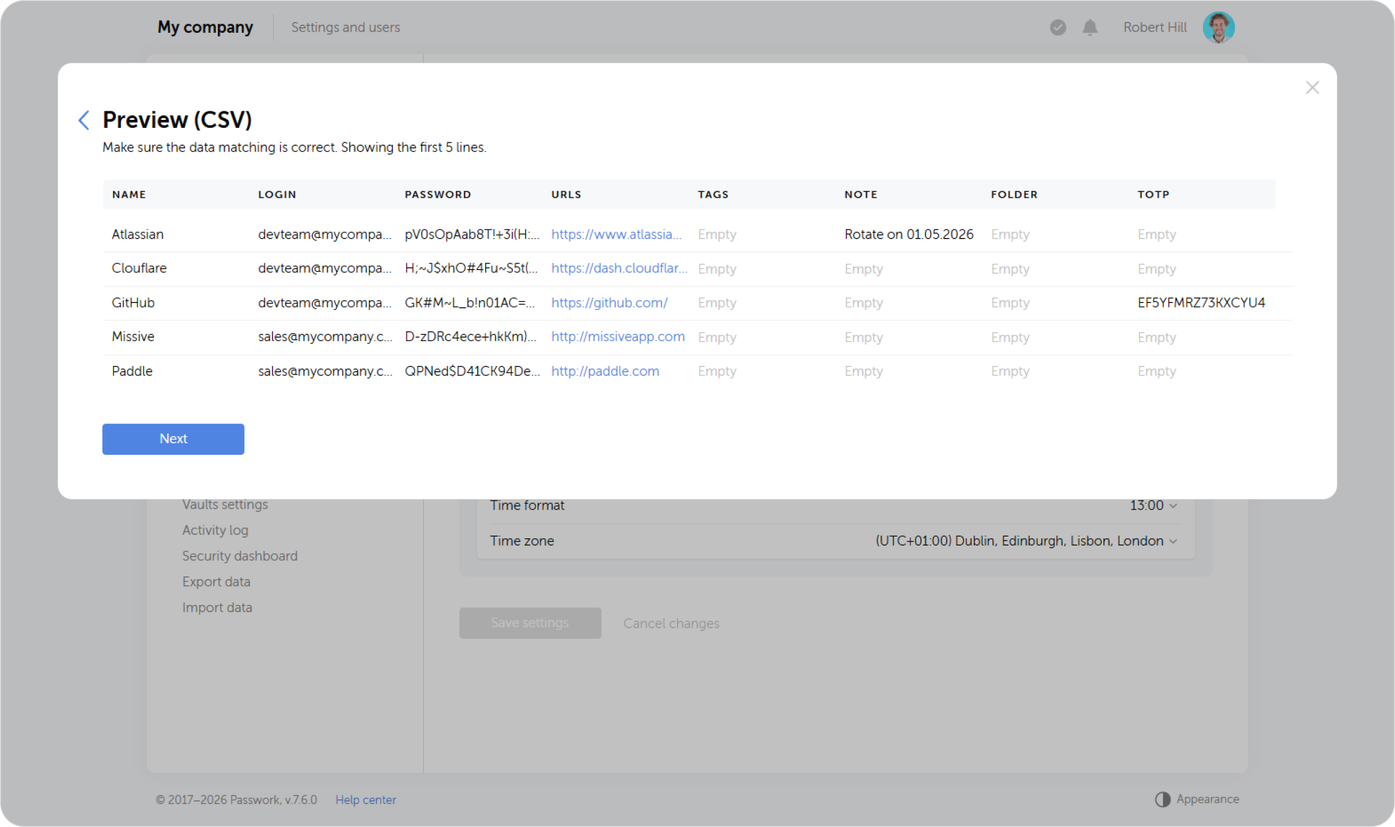Click the URLS column header

(x=566, y=194)
